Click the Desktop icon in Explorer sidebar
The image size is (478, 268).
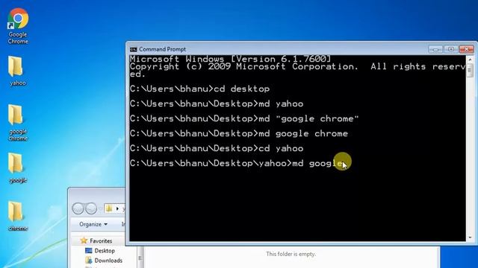click(89, 251)
